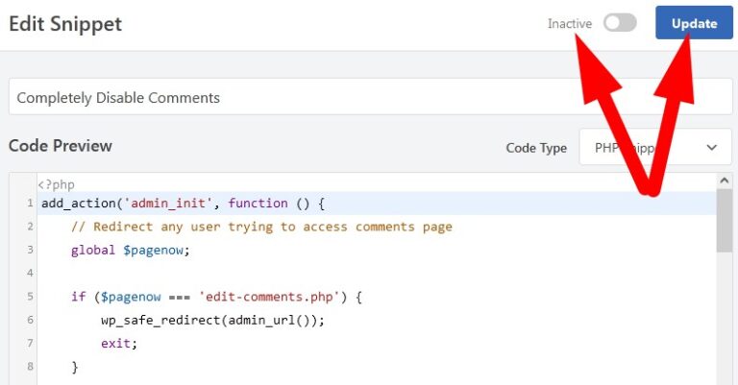Click the if ($pagenow === 'edit-comments.php') line
Image resolution: width=738 pixels, height=385 pixels.
pyautogui.click(x=215, y=297)
